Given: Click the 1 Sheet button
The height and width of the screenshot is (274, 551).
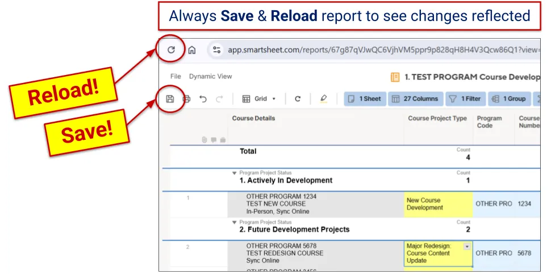Looking at the screenshot, I should pyautogui.click(x=365, y=99).
